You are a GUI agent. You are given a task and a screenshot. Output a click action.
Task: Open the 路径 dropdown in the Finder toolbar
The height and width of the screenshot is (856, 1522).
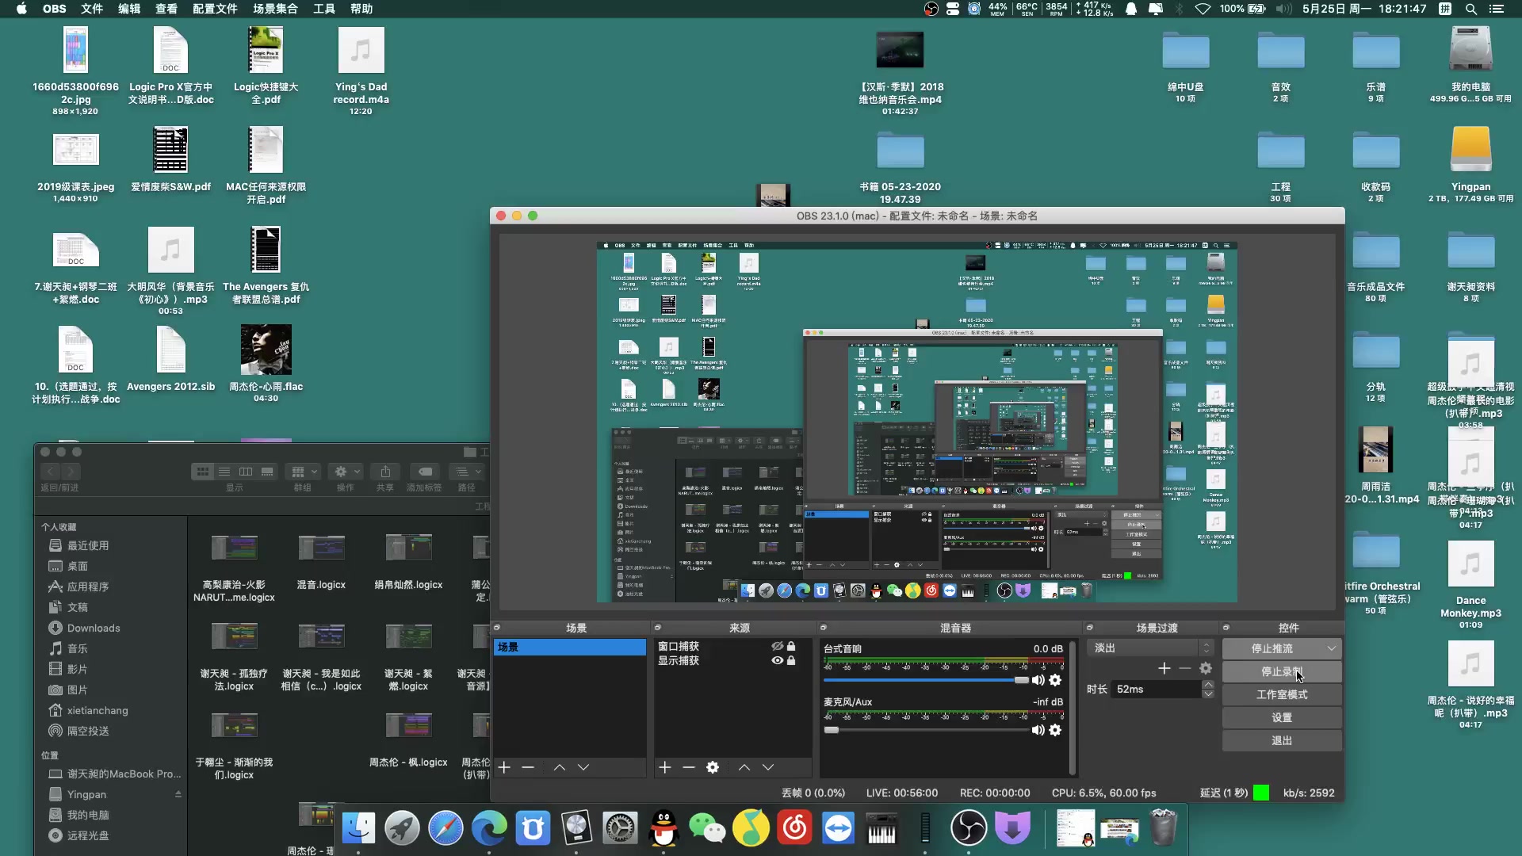pos(466,472)
